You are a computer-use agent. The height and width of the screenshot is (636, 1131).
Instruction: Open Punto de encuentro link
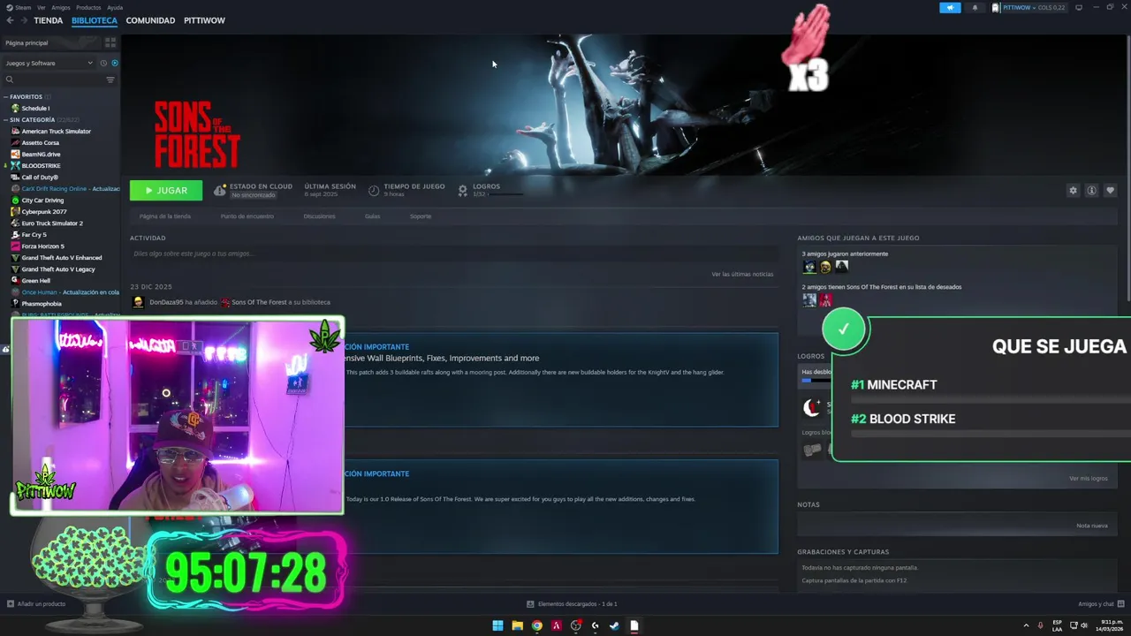click(x=247, y=216)
